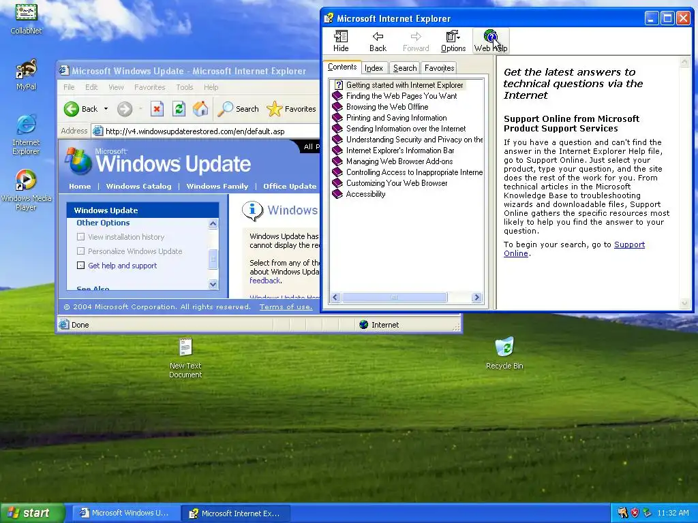698x523 pixels.
Task: Open the Help menu in browser menu bar
Action: tap(211, 87)
